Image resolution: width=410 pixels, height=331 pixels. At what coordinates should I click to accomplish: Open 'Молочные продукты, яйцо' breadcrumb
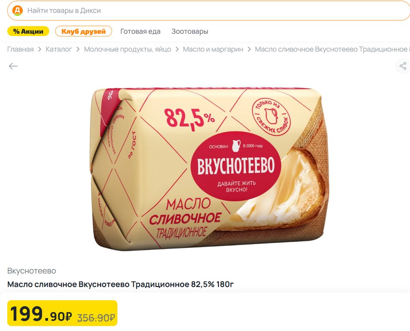(x=127, y=49)
